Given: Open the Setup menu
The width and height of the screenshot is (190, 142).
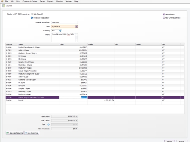Looking at the screenshot, I should click(x=42, y=1).
